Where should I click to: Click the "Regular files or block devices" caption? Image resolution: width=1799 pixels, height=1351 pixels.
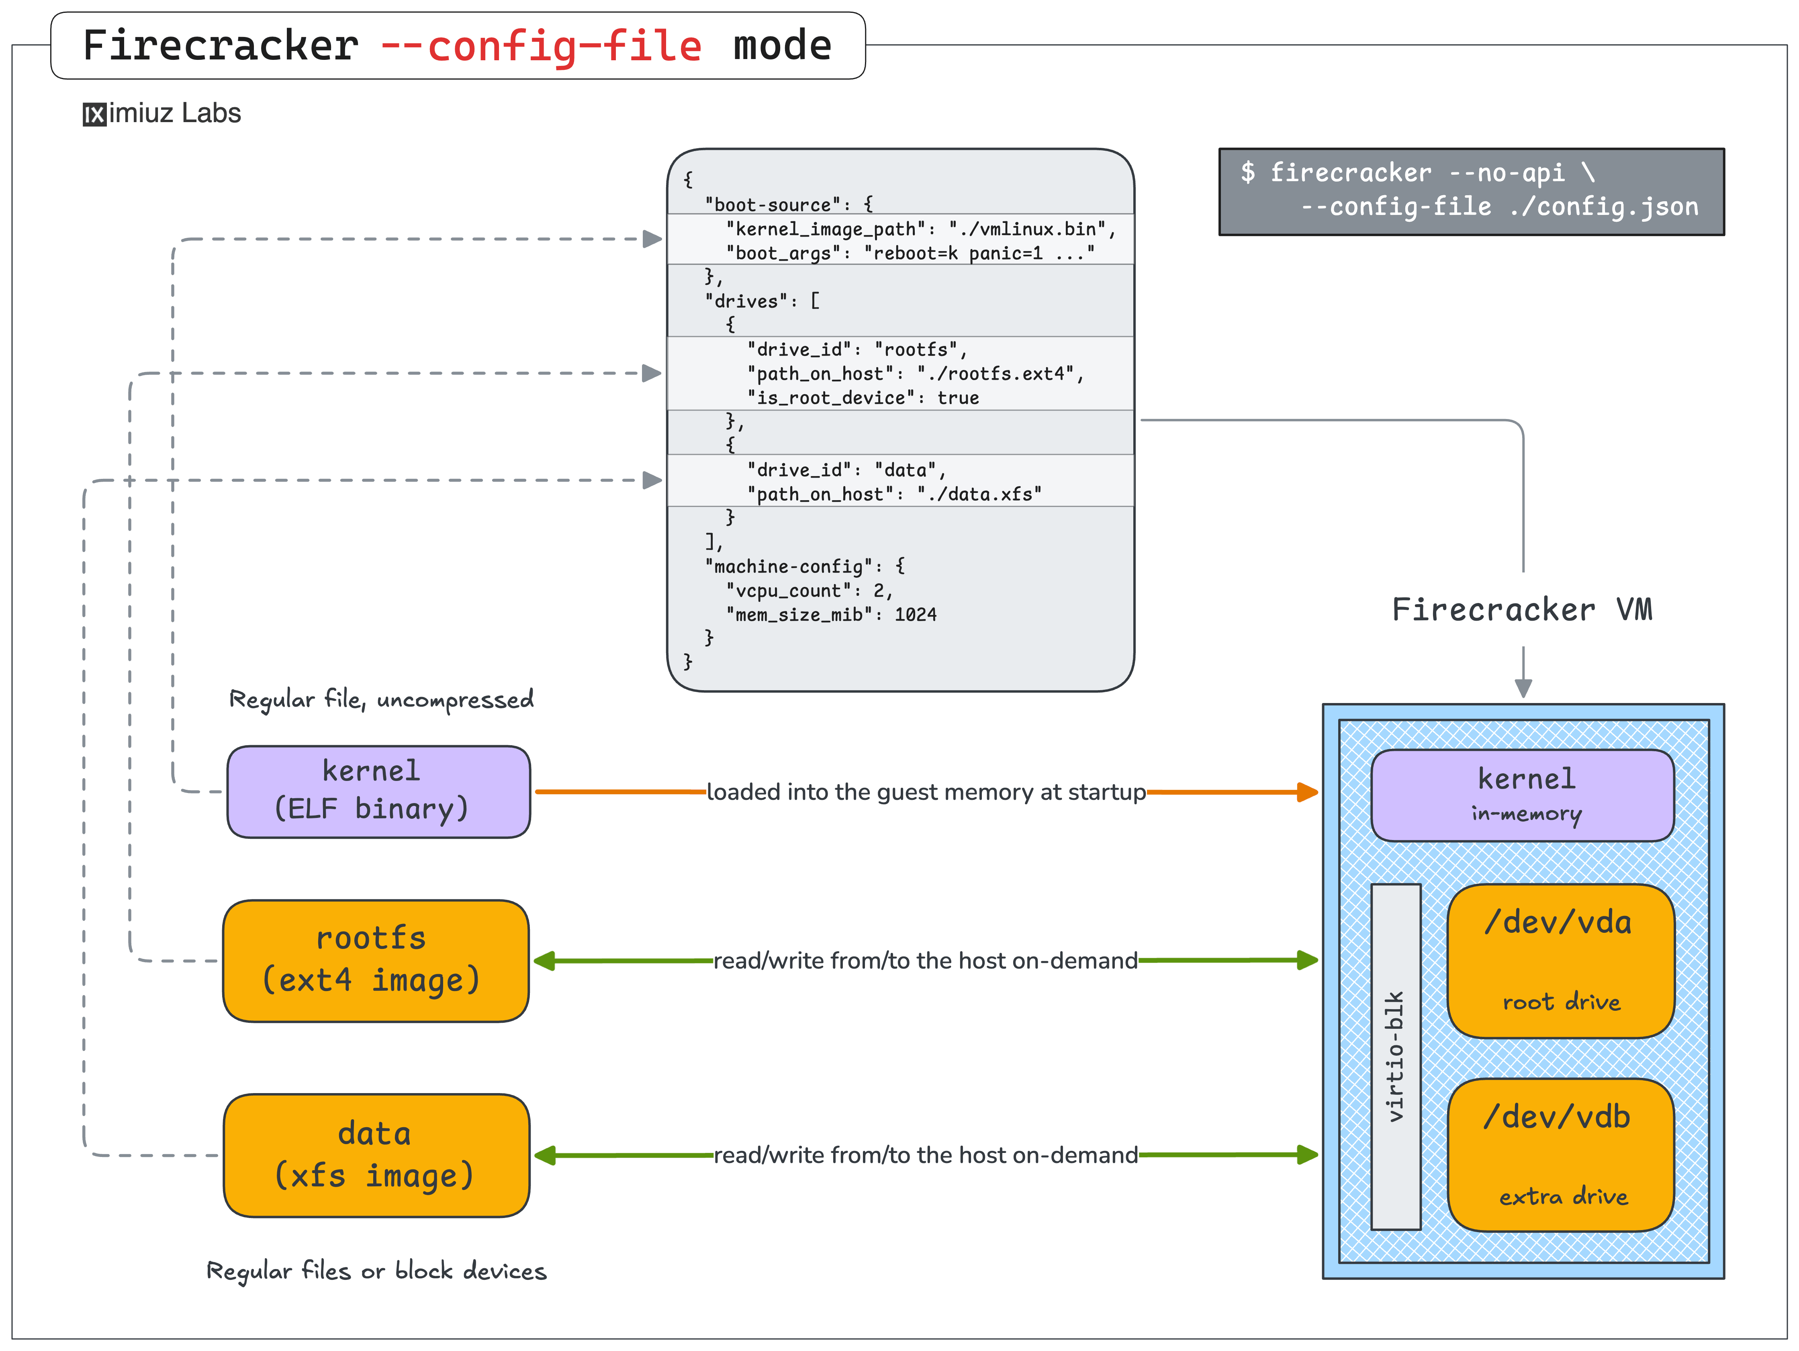[376, 1271]
